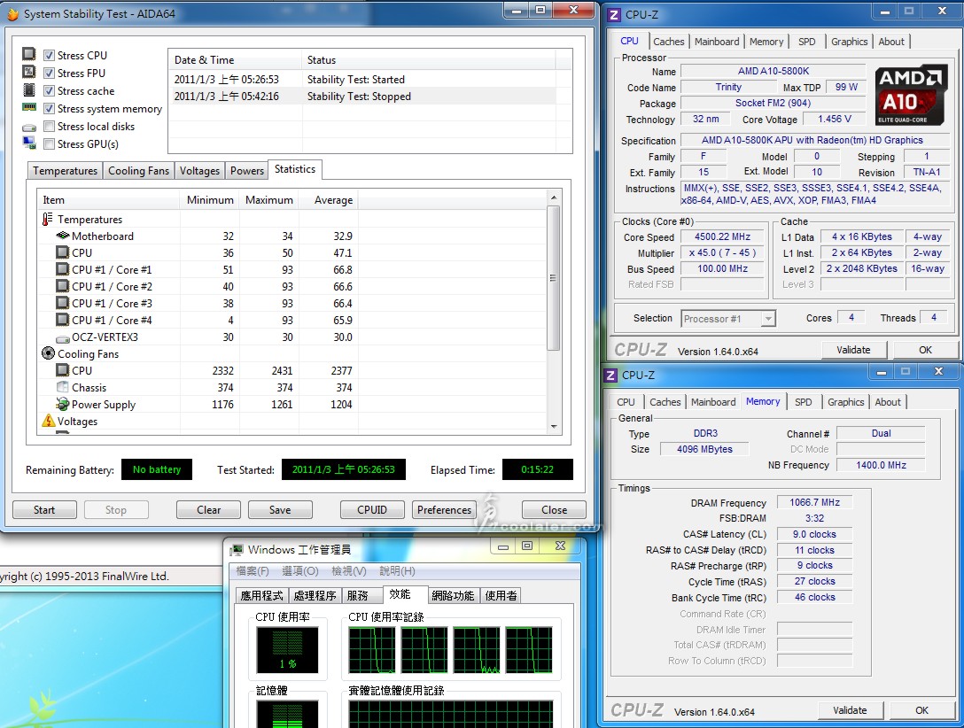Click the fan icon of Cooling Fans group
The width and height of the screenshot is (964, 728).
(x=48, y=353)
